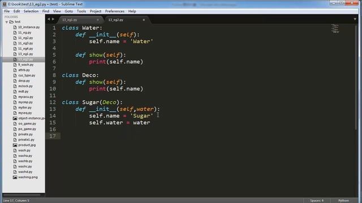Open myiter.py in sidebar
Image resolution: width=362 pixels, height=203 pixels.
point(25,108)
